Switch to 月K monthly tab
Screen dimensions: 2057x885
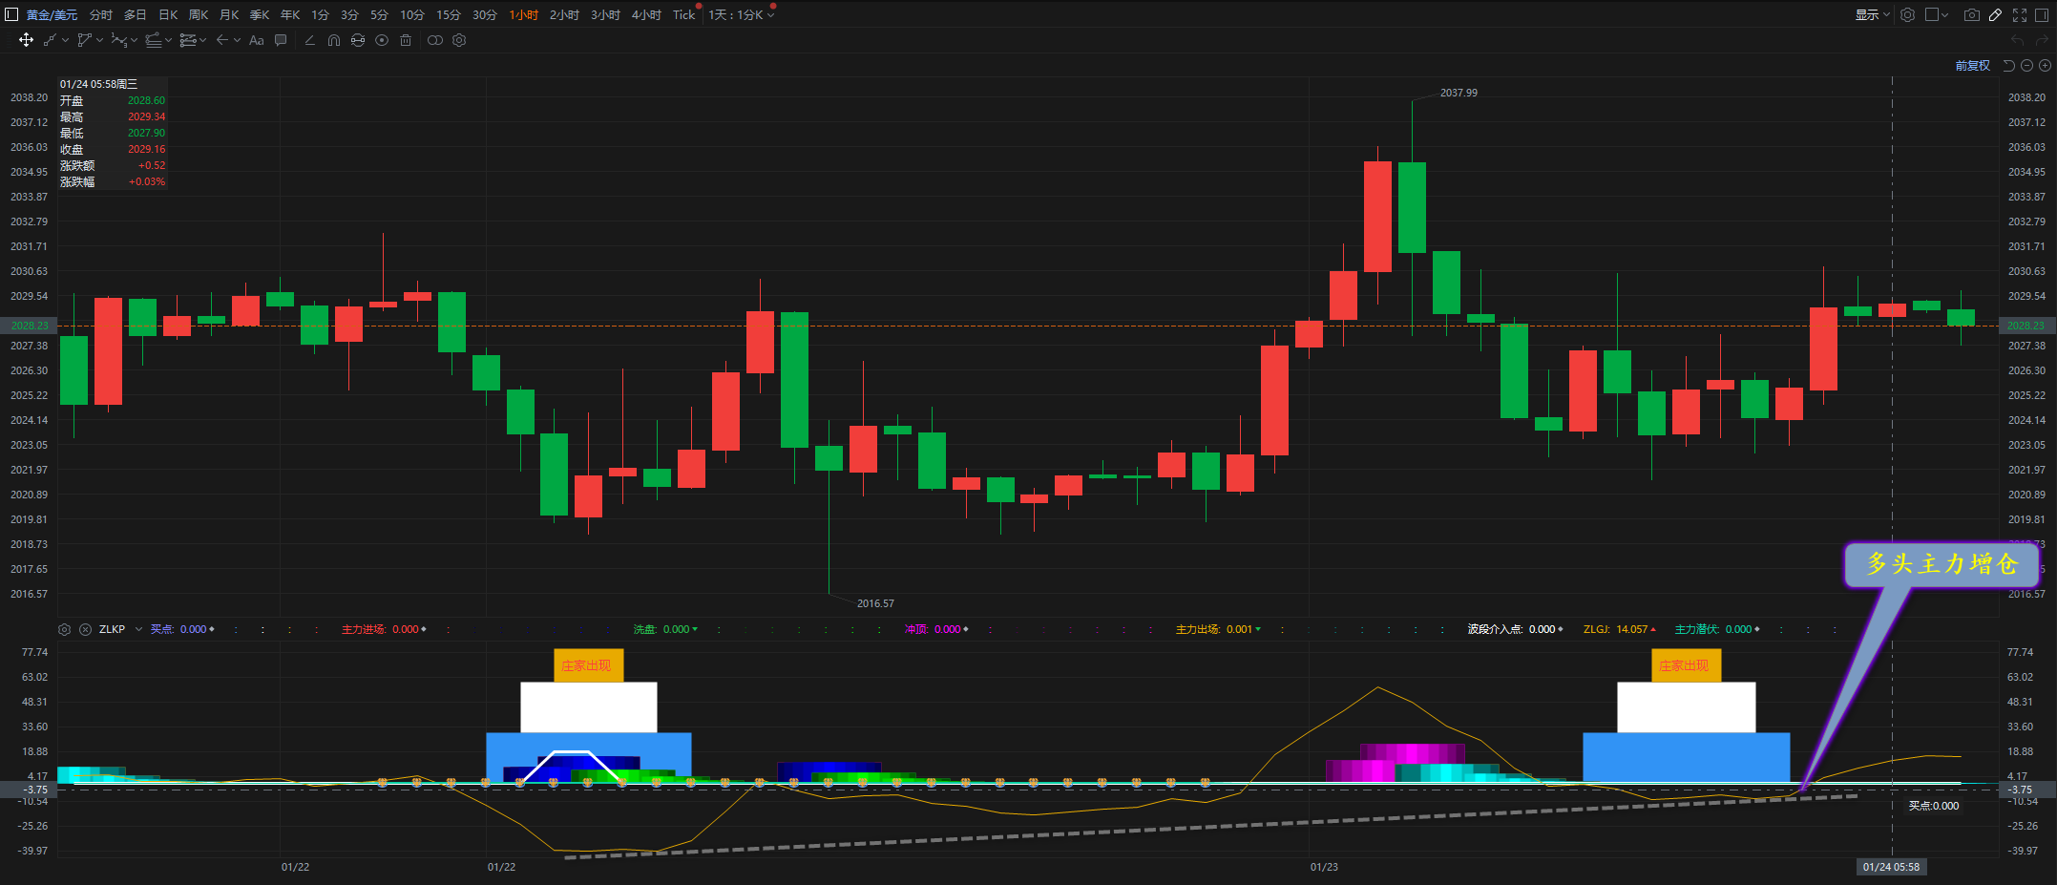tap(229, 14)
